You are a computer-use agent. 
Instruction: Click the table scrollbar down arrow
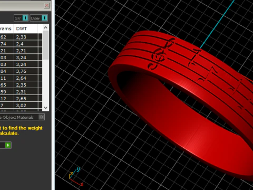pyautogui.click(x=46, y=108)
